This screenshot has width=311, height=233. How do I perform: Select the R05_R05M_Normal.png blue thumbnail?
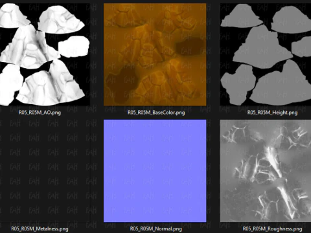click(155, 171)
